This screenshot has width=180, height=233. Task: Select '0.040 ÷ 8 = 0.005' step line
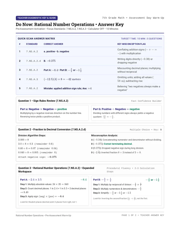[x=37, y=152]
